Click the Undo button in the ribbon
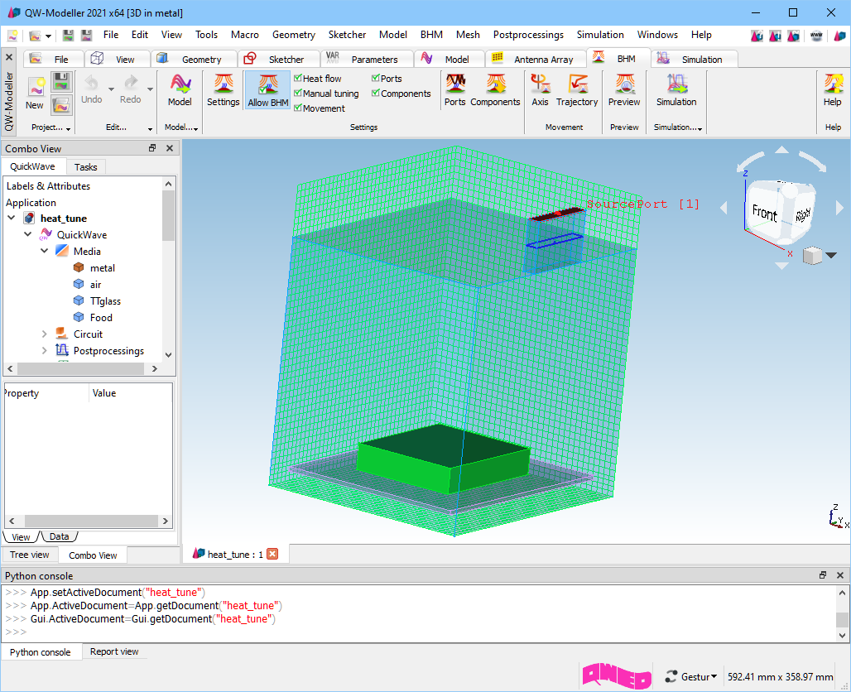This screenshot has width=851, height=692. tap(91, 89)
